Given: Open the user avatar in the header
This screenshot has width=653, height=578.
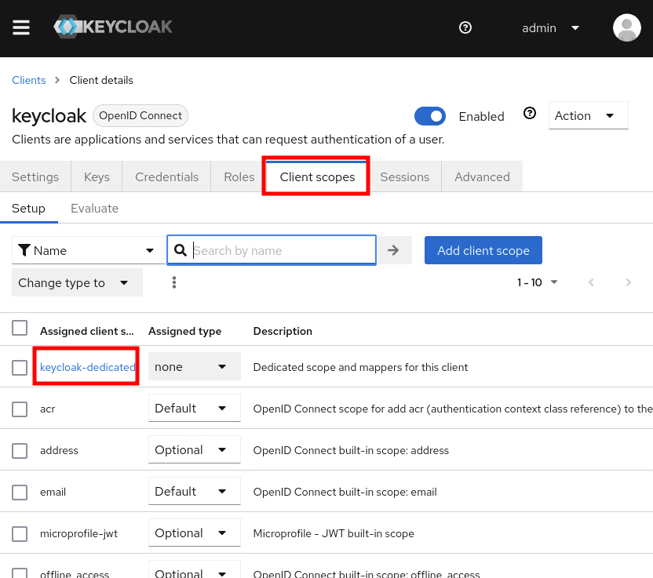Looking at the screenshot, I should [x=626, y=27].
